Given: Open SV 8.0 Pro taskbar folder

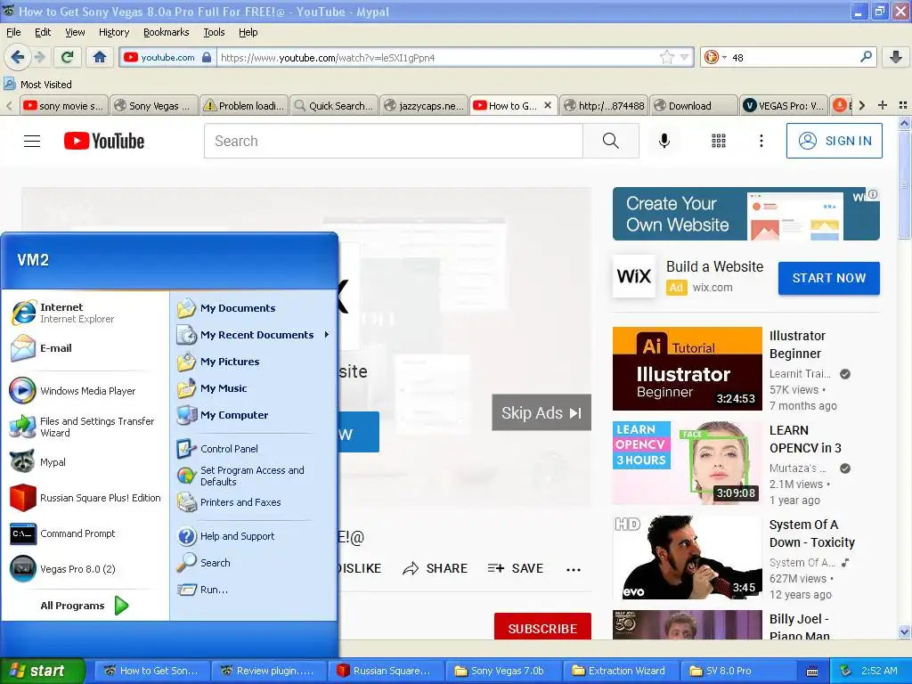Looking at the screenshot, I should [738, 671].
